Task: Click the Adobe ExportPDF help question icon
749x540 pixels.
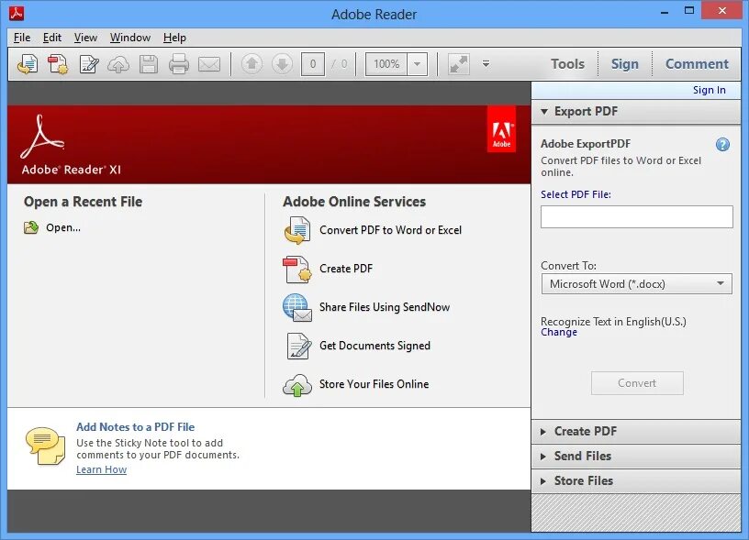Action: (722, 145)
